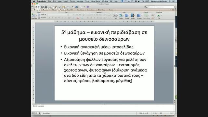Click the purple Help icon in toolbar
This screenshot has height=117, width=208.
pos(88,7)
